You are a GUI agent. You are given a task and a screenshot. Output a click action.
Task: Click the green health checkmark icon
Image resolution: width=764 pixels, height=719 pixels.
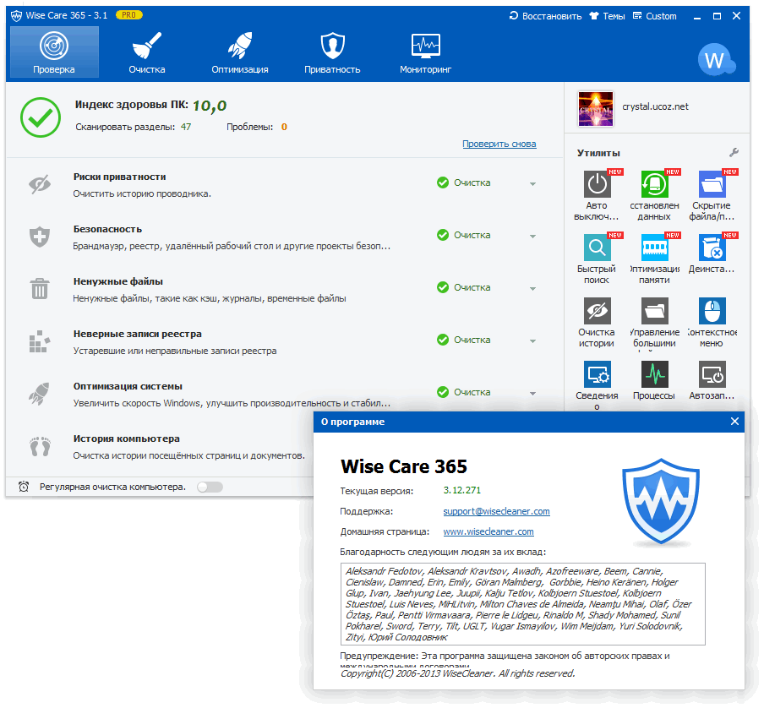click(41, 117)
